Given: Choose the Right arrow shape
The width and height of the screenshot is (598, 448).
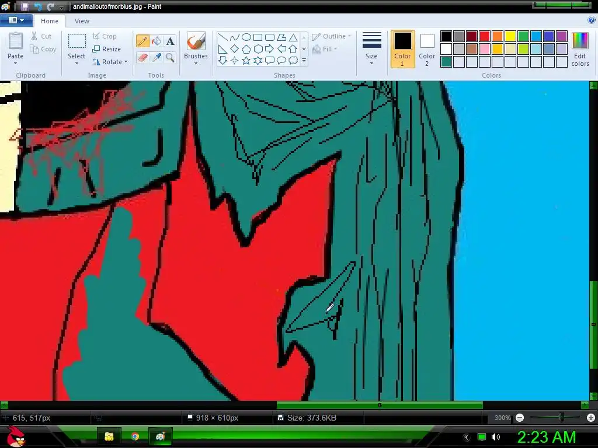Looking at the screenshot, I should point(270,49).
